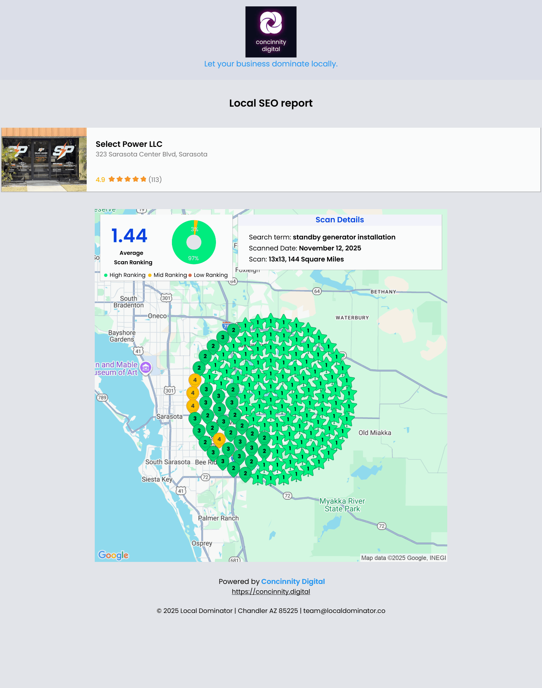Click the Myakka River State Park label
Viewport: 542px width, 688px height.
click(x=342, y=505)
